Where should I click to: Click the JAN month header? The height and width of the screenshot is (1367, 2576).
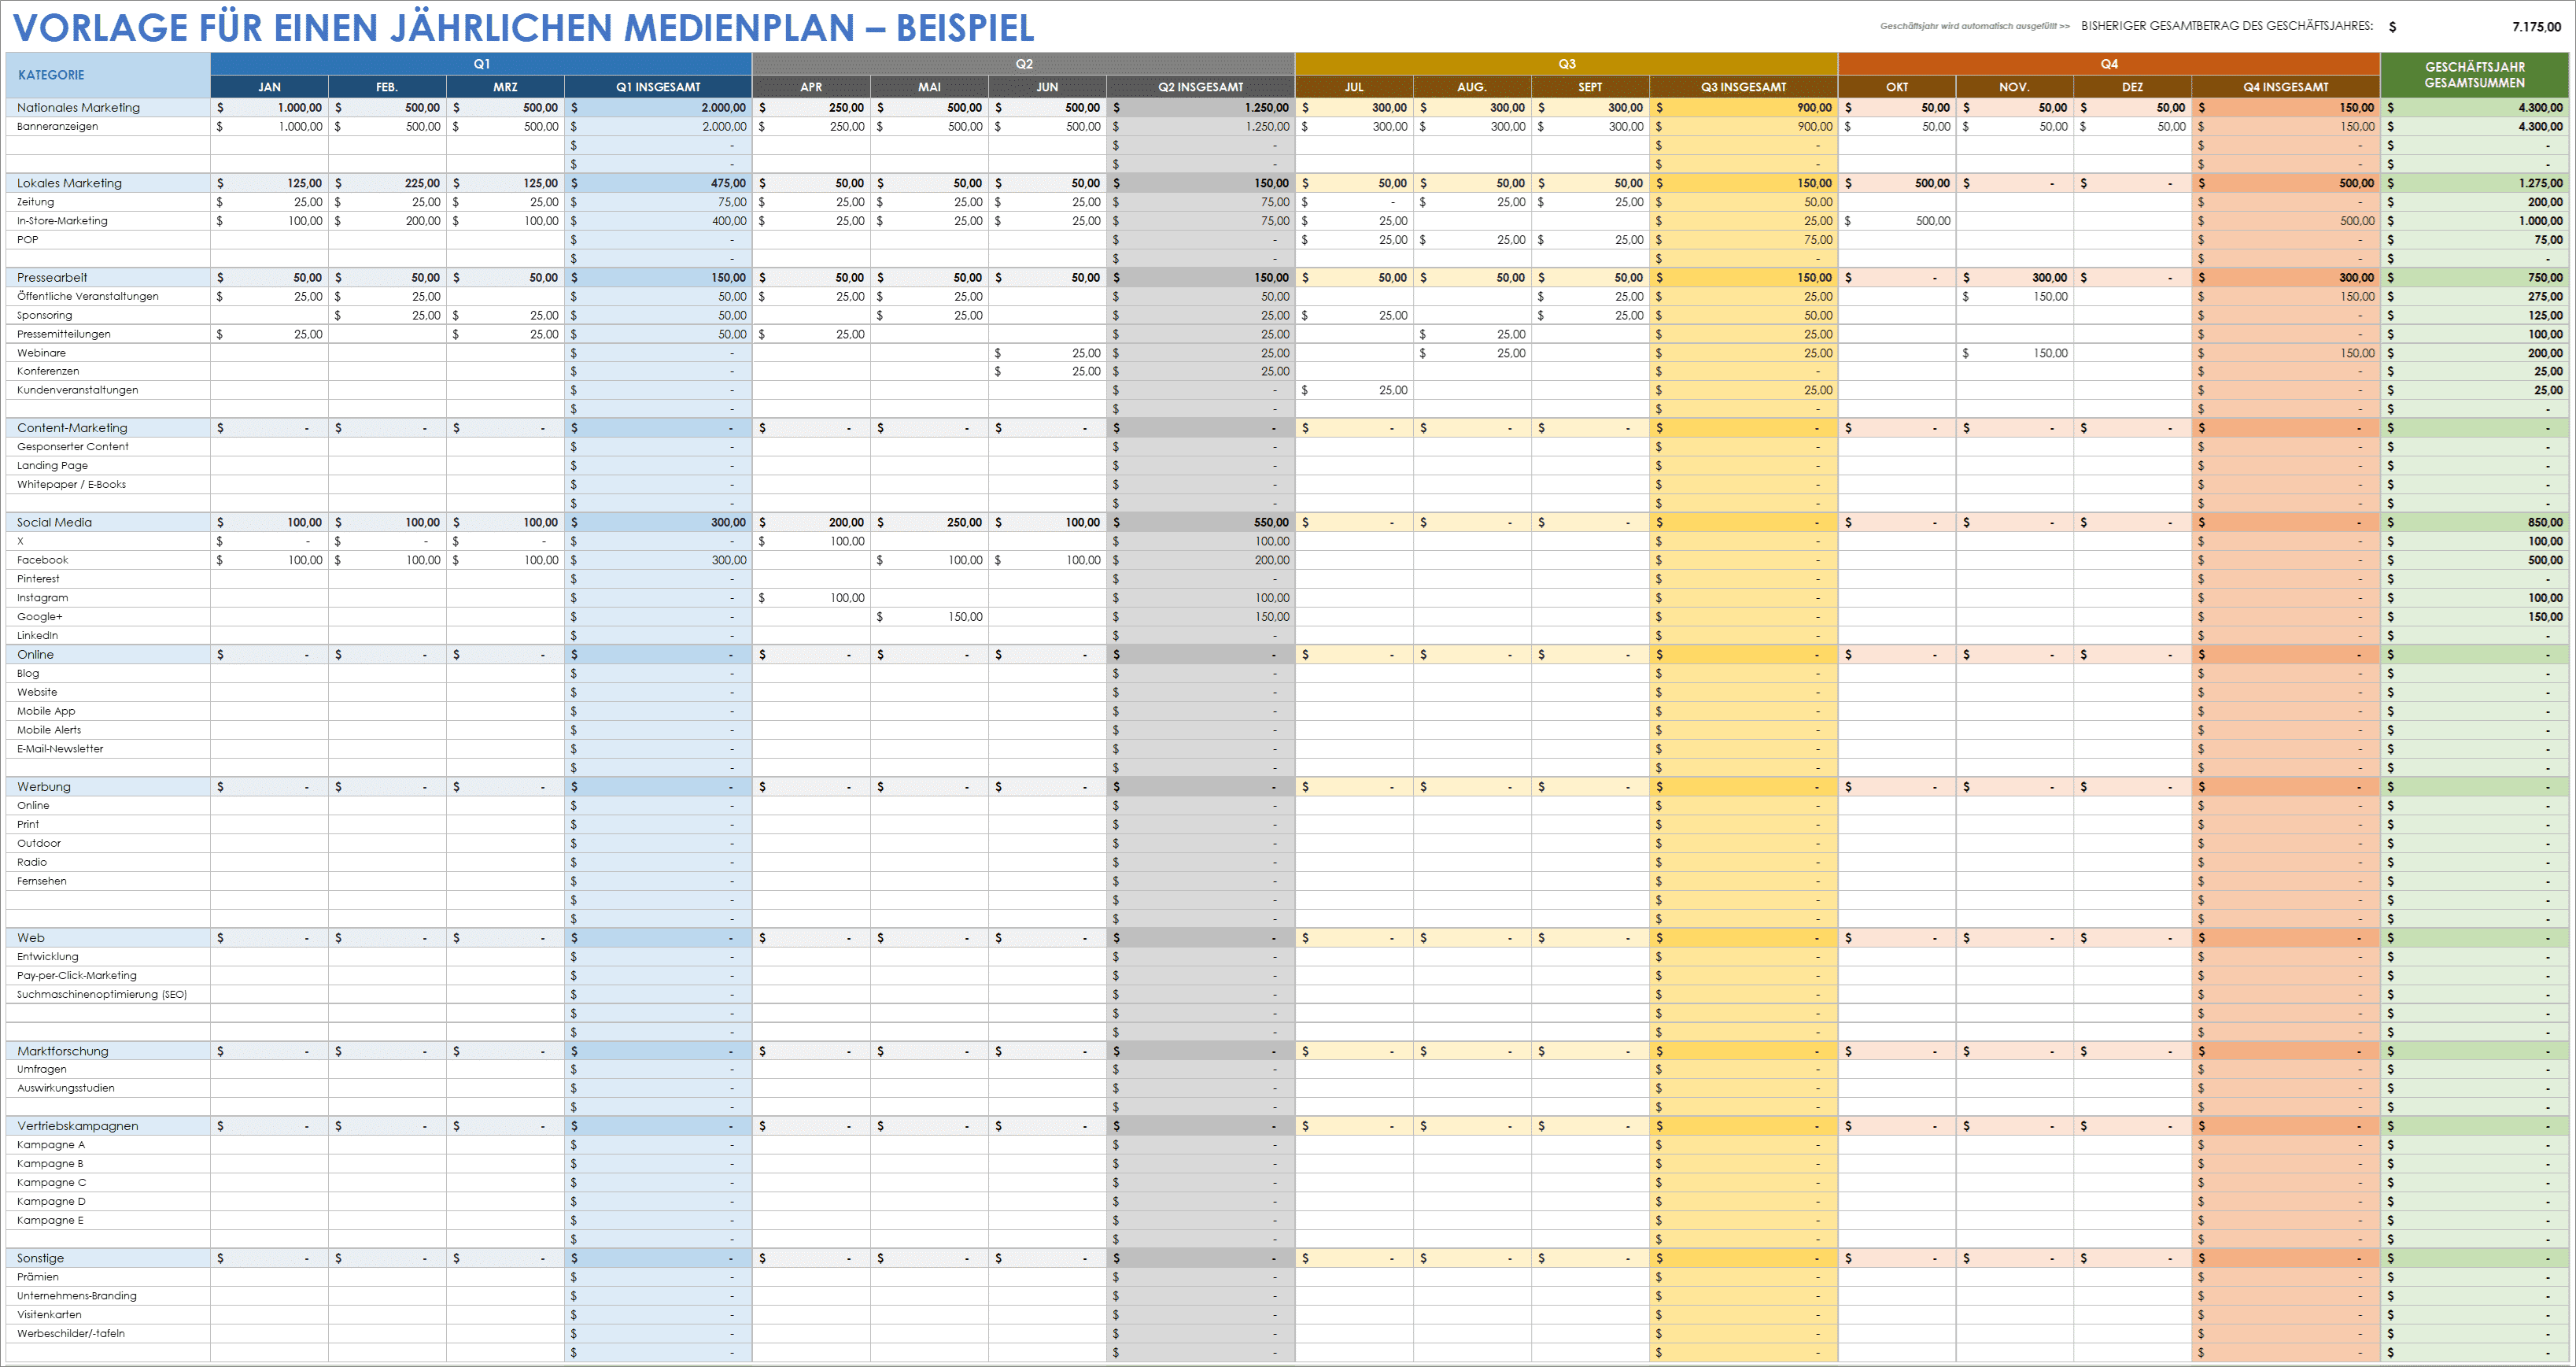[x=269, y=87]
